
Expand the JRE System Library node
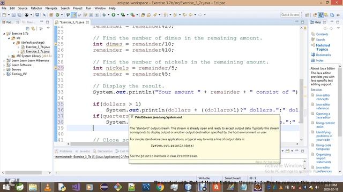9,56
